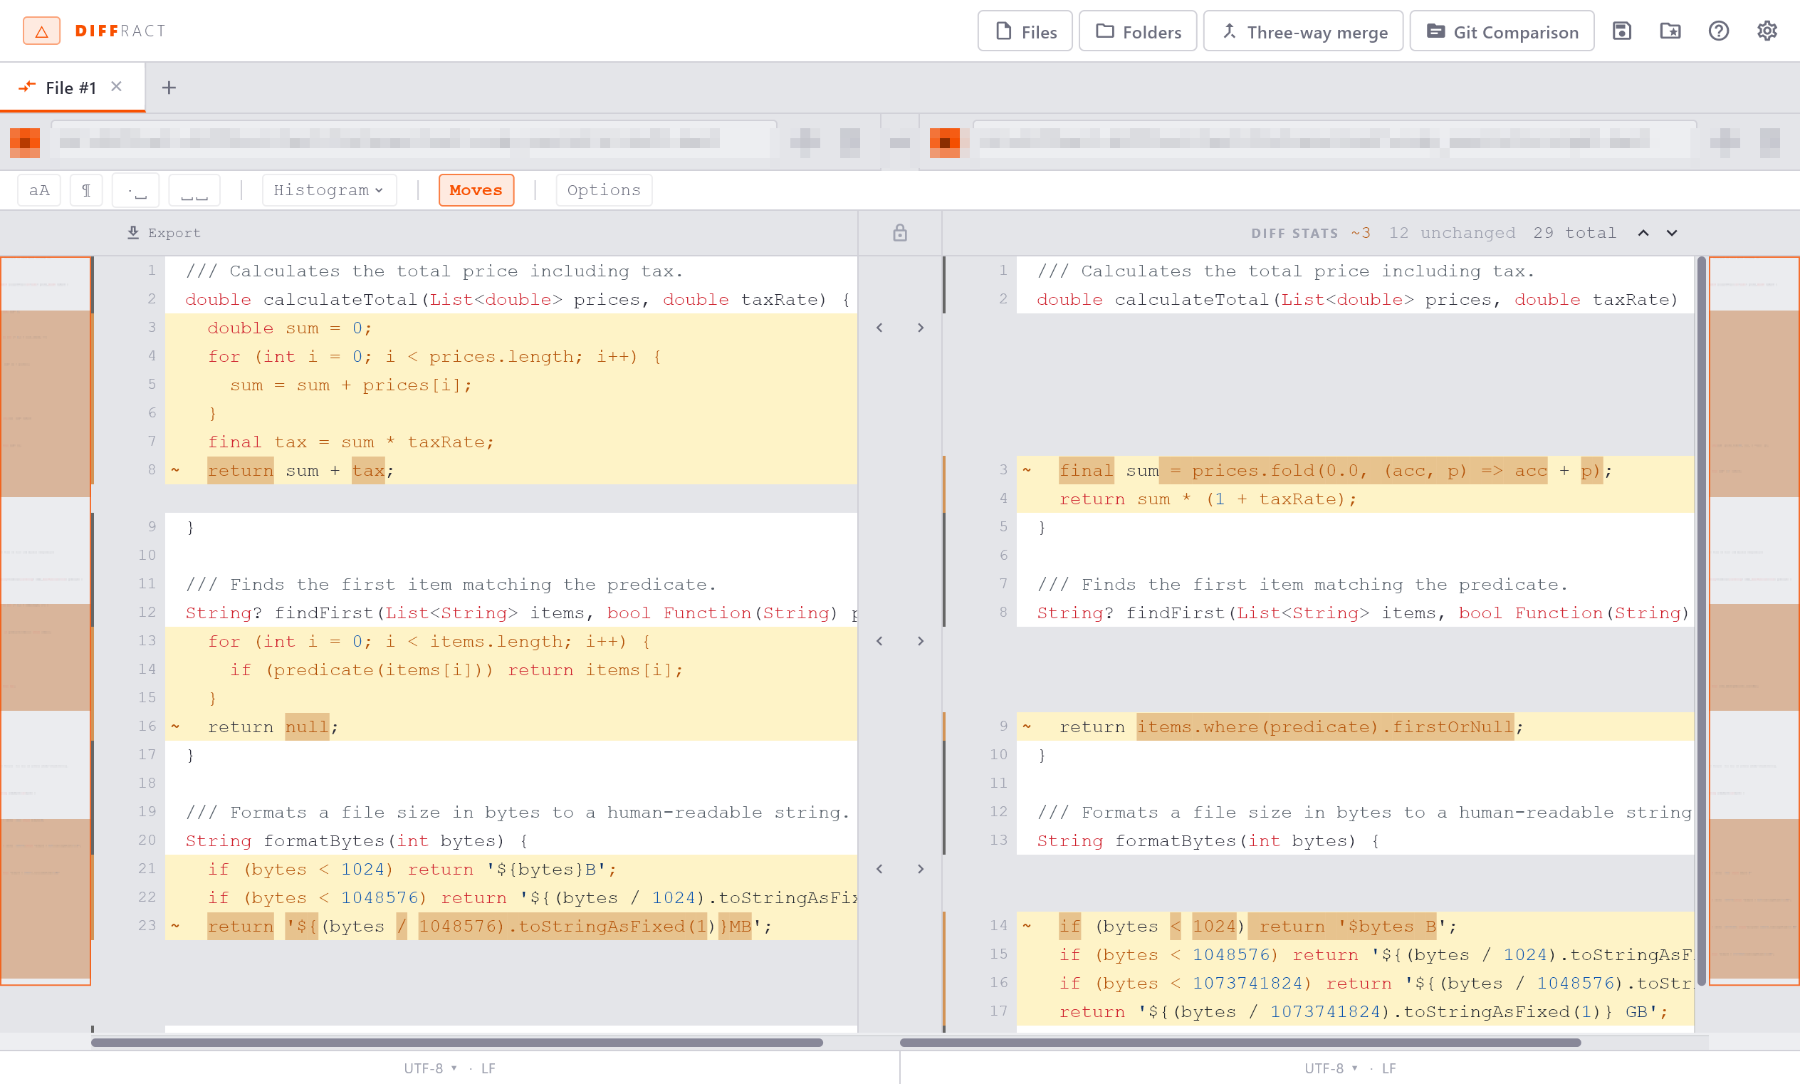Open the Files comparison mode
The width and height of the screenshot is (1800, 1084).
1025,31
